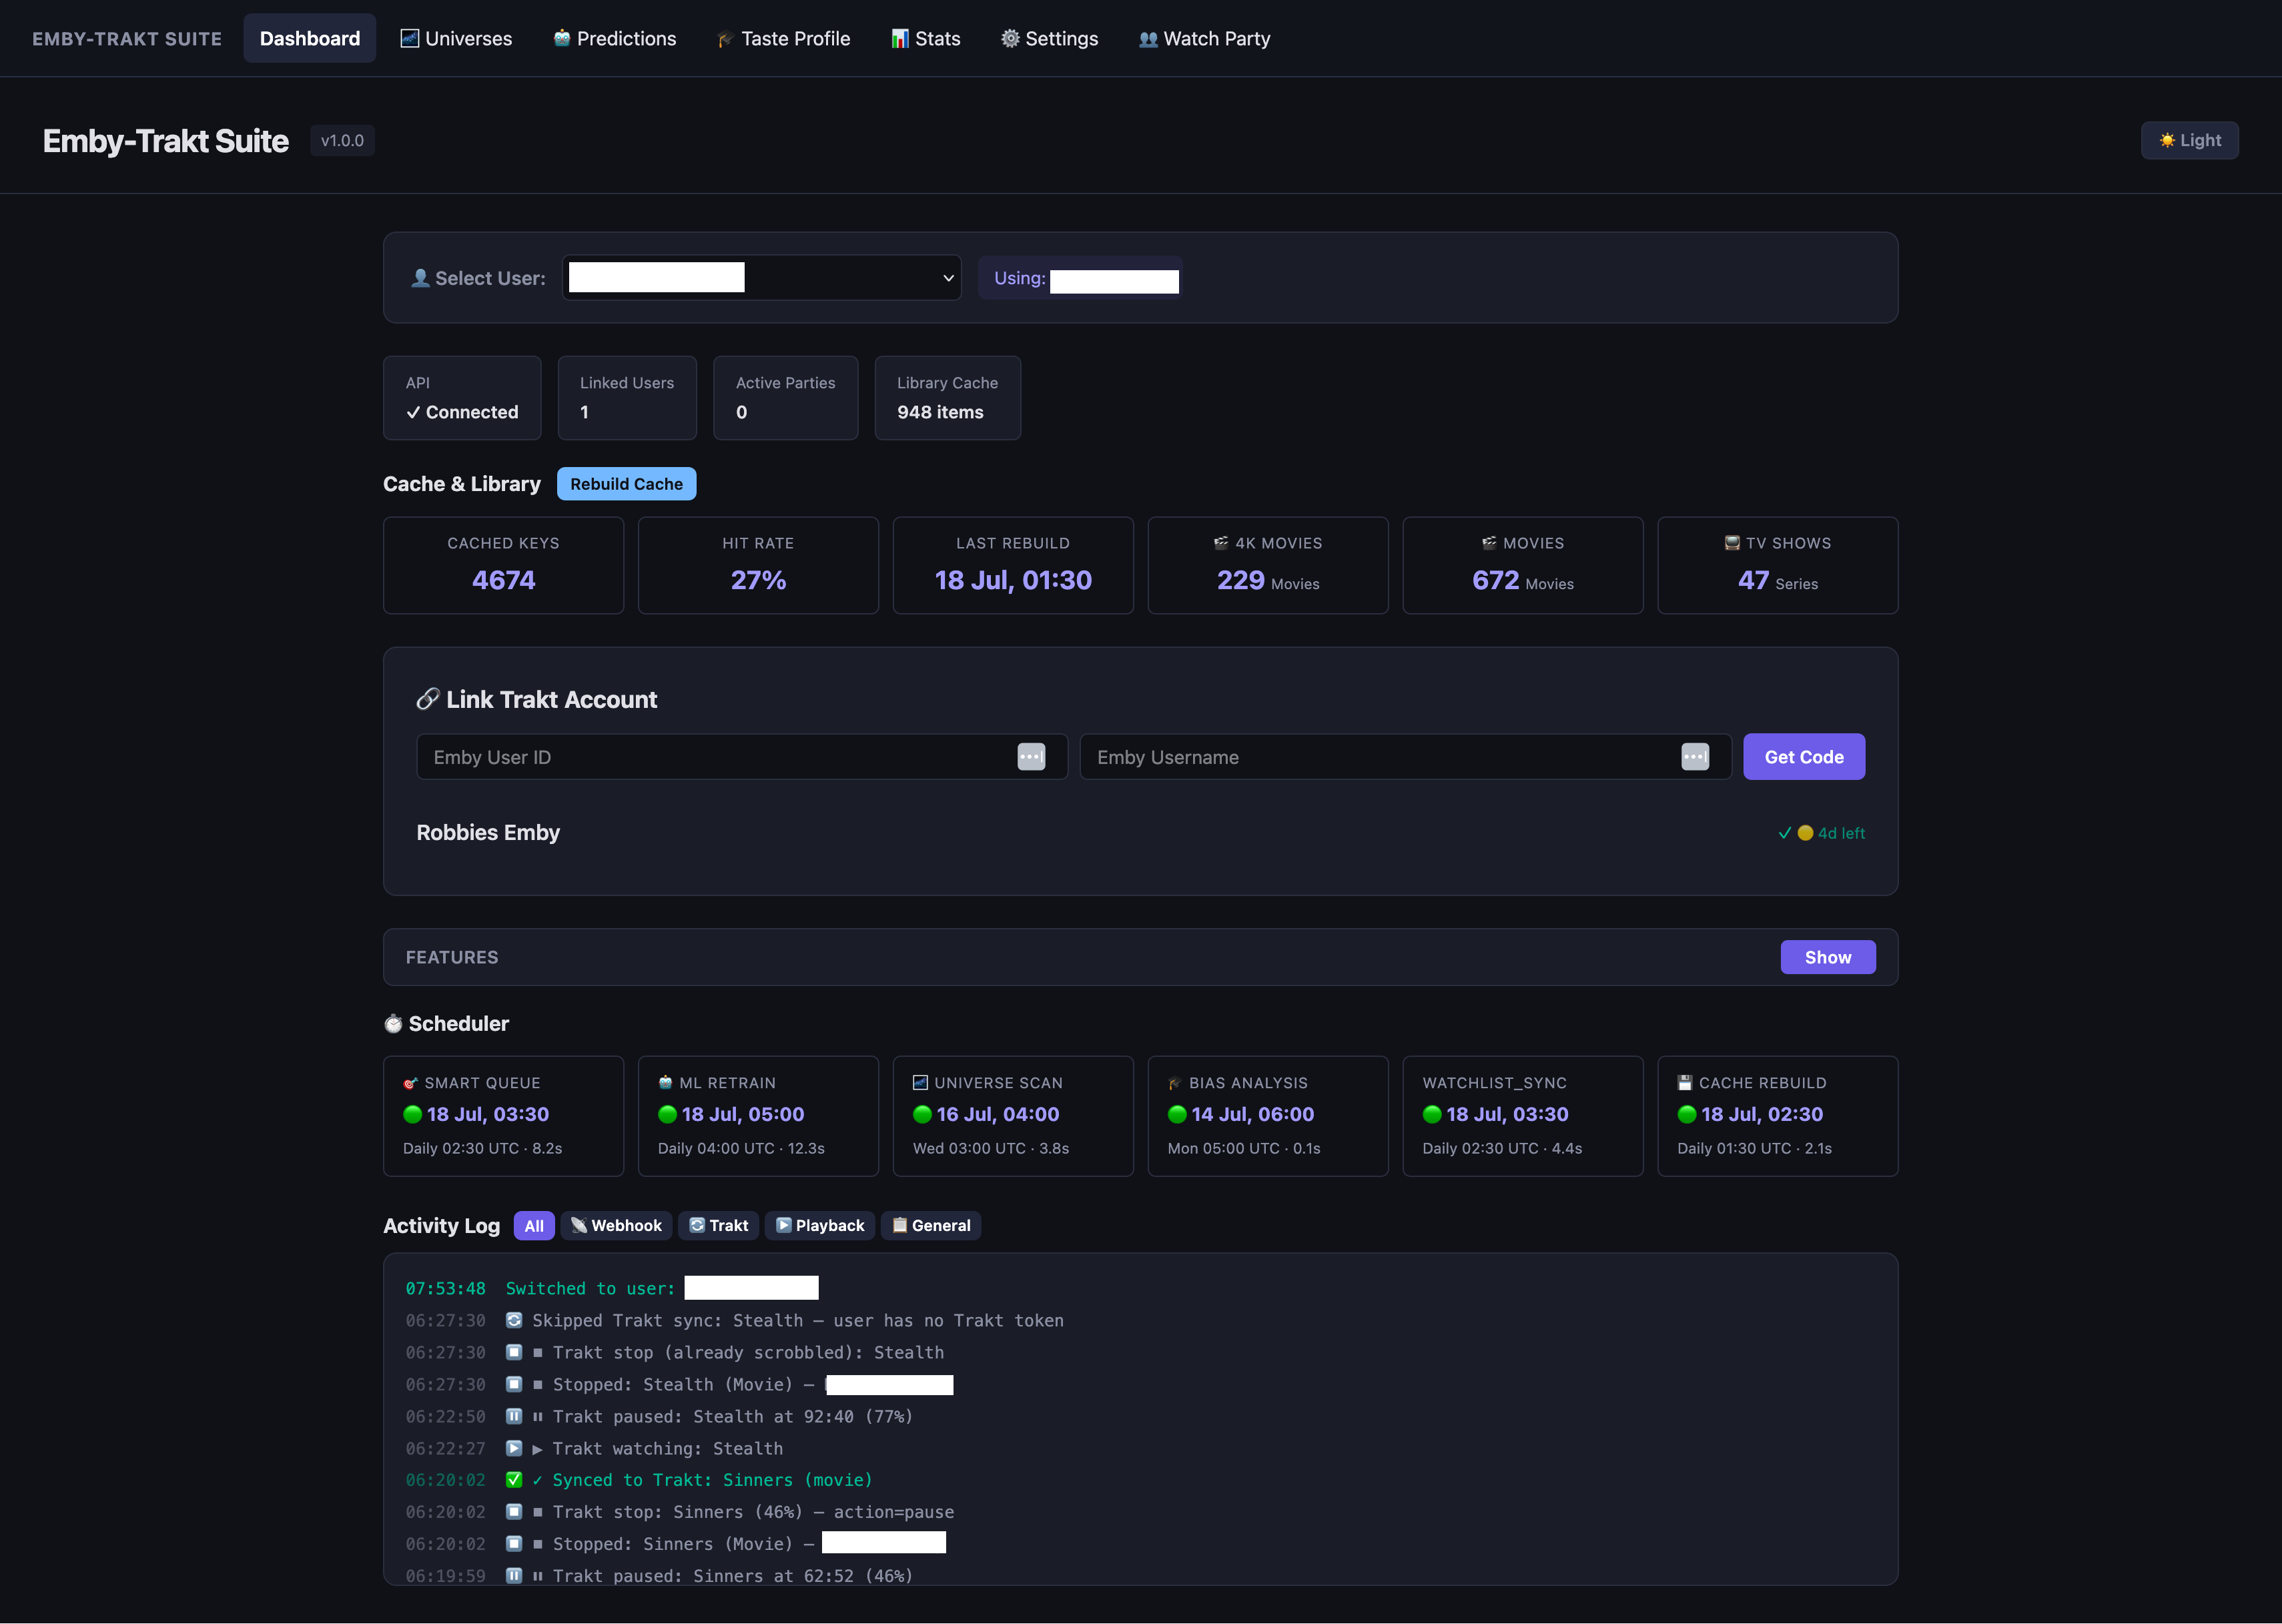Click the Cached Keys 4674 card
2282x1624 pixels.
(x=503, y=565)
